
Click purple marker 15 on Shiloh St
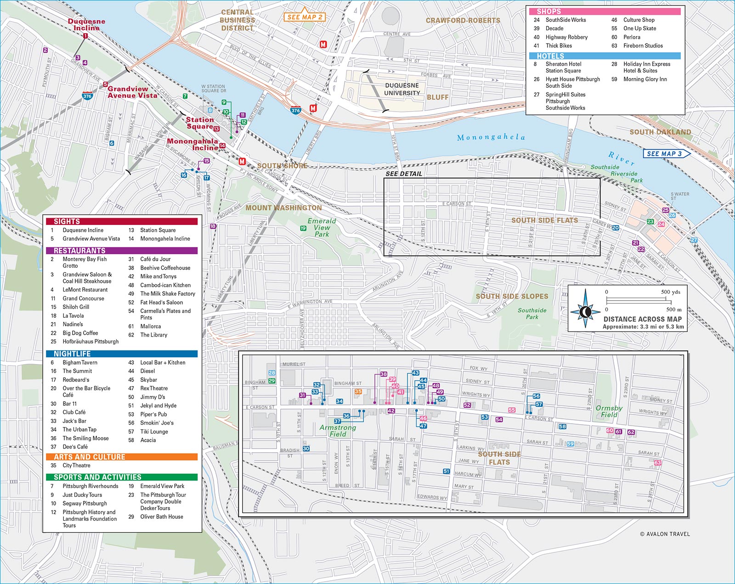[207, 161]
